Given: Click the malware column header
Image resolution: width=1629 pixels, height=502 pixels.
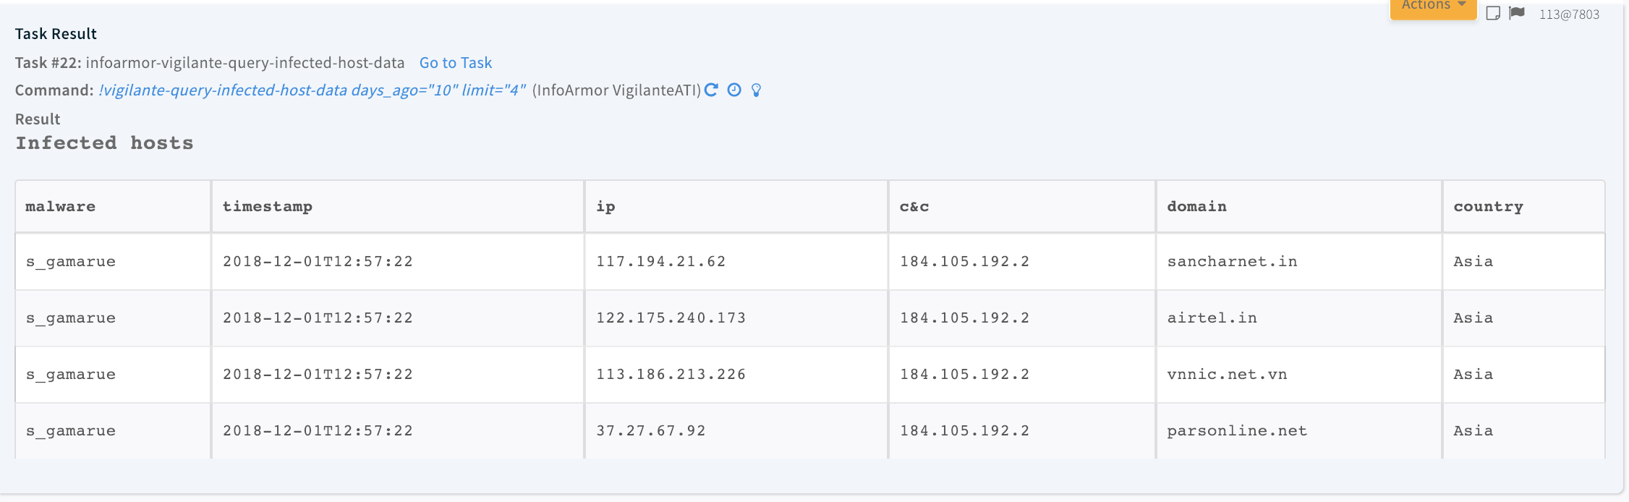Looking at the screenshot, I should coord(61,207).
